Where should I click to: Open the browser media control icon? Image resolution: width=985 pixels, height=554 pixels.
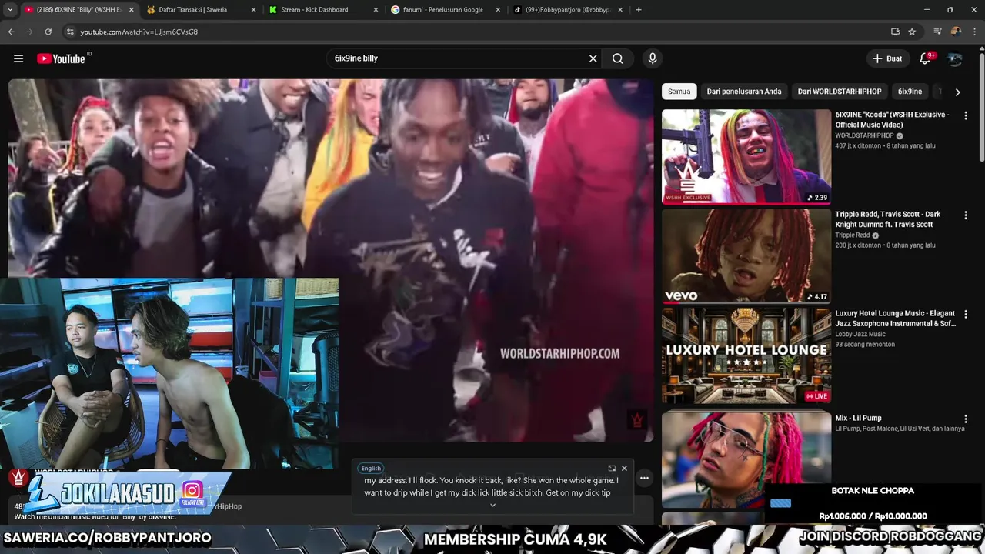coord(937,32)
